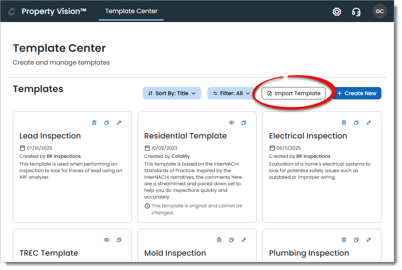This screenshot has width=402, height=270.
Task: Click the support headset icon
Action: click(x=356, y=12)
